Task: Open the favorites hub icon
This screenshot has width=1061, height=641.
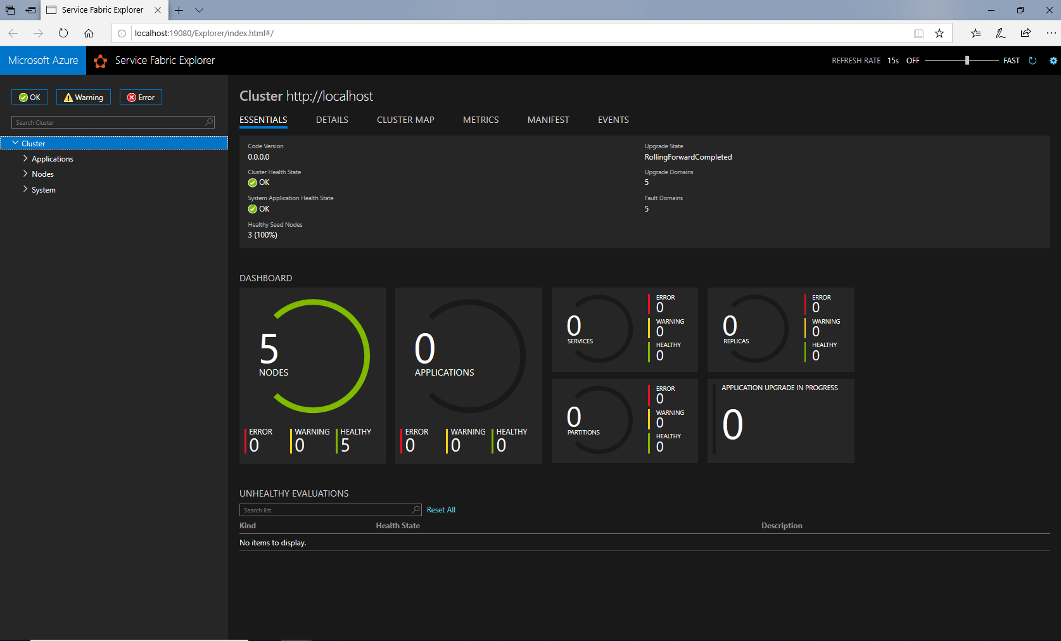Action: (x=975, y=34)
